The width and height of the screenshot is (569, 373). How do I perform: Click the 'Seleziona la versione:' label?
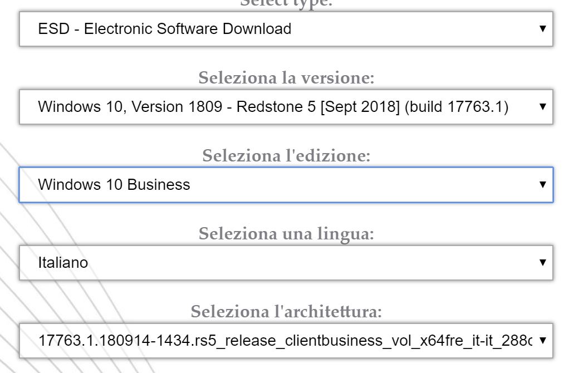(x=286, y=78)
